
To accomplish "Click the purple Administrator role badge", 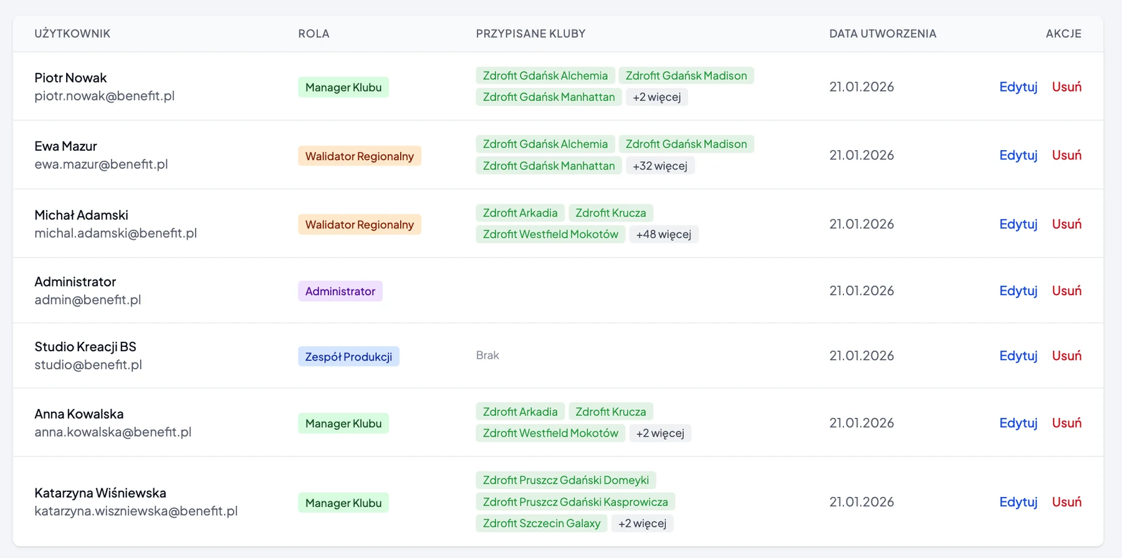I will 340,291.
